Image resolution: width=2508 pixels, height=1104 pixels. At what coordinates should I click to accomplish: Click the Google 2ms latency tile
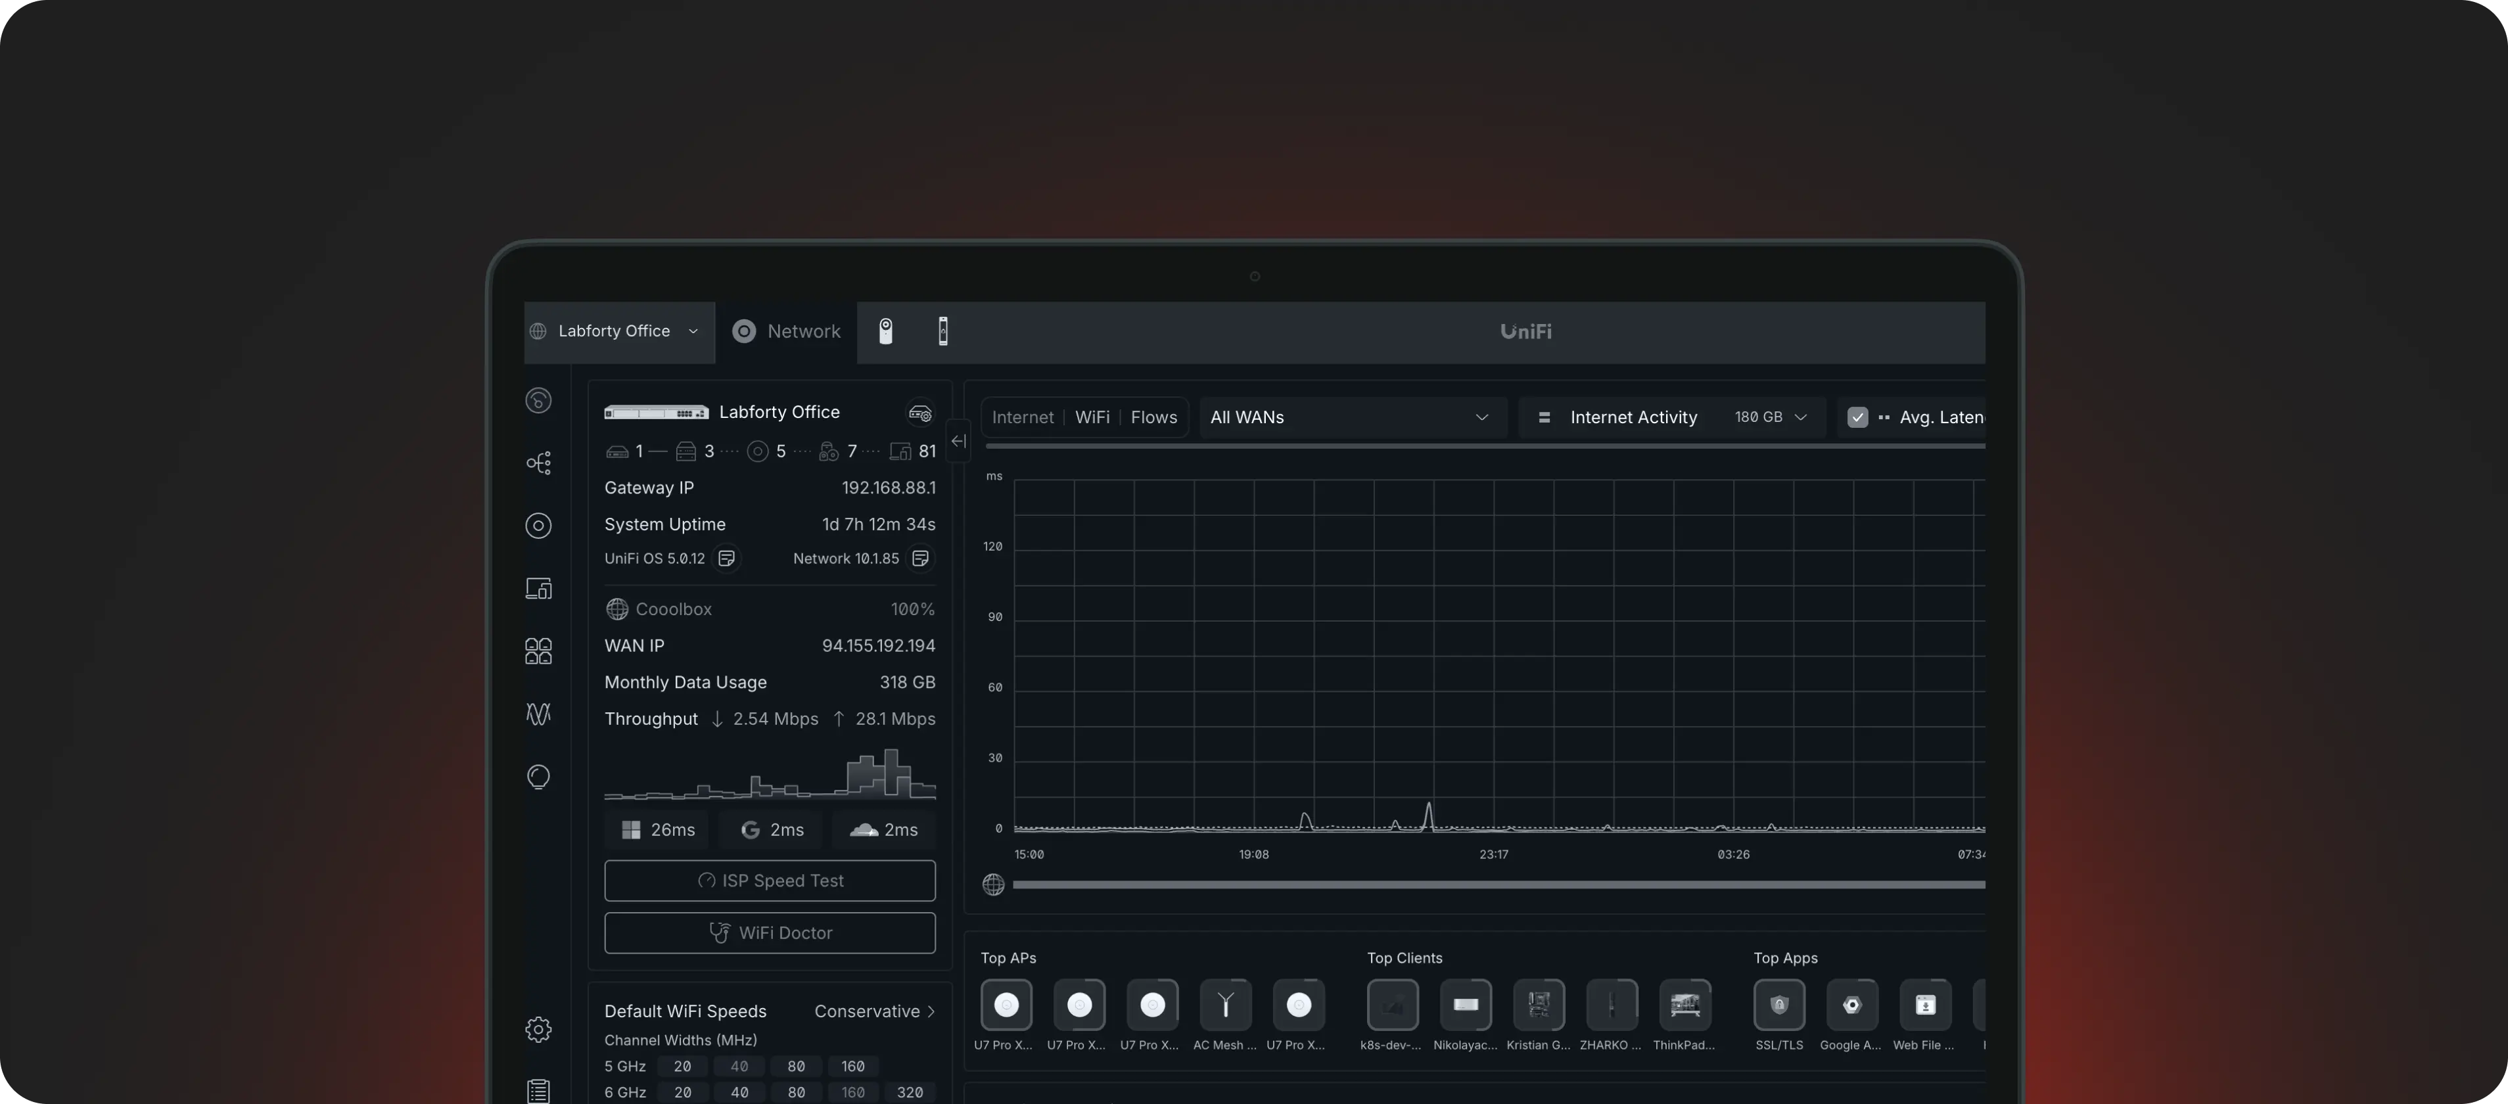[x=771, y=829]
